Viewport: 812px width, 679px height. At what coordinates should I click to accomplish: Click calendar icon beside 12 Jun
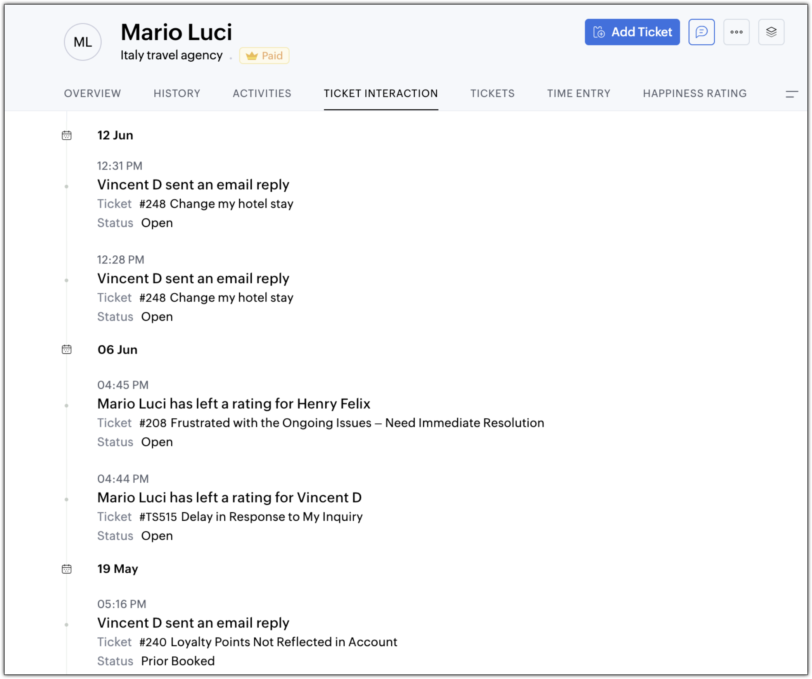(67, 135)
